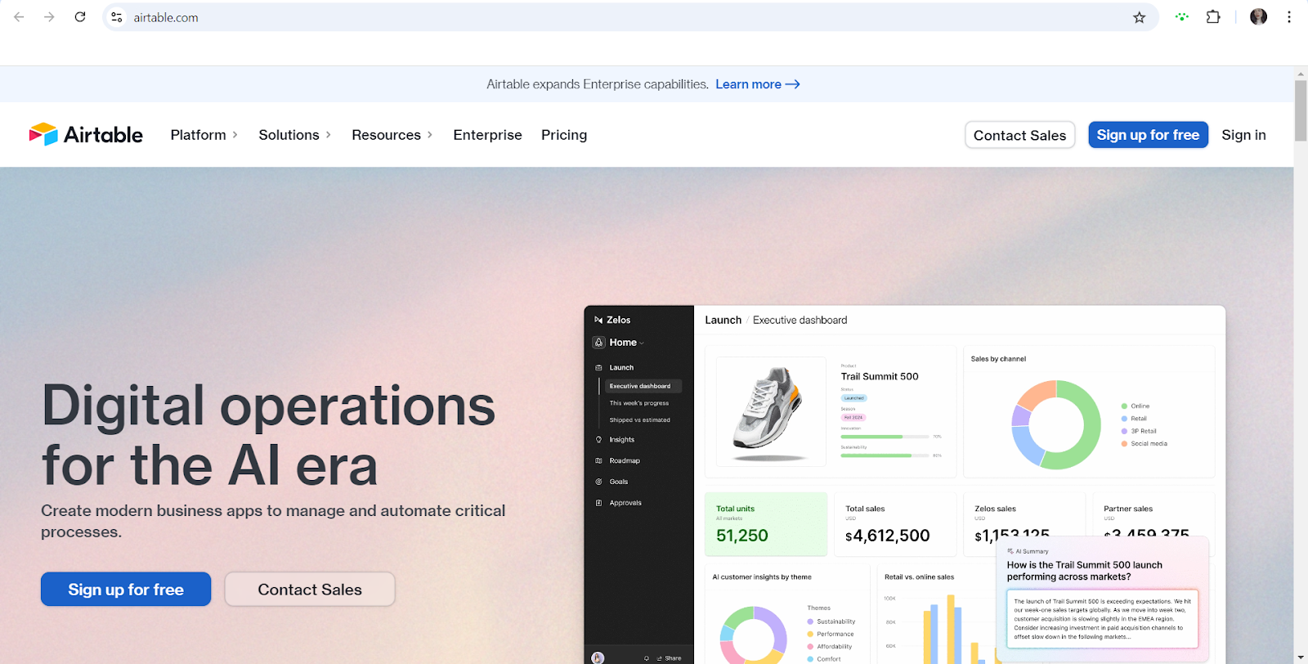Click Sign in link

(1243, 135)
